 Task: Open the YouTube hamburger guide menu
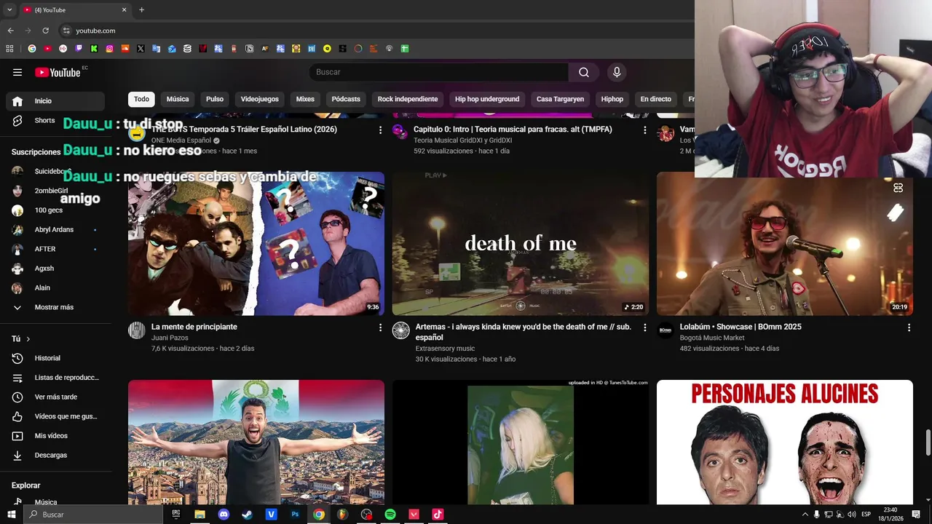17,72
